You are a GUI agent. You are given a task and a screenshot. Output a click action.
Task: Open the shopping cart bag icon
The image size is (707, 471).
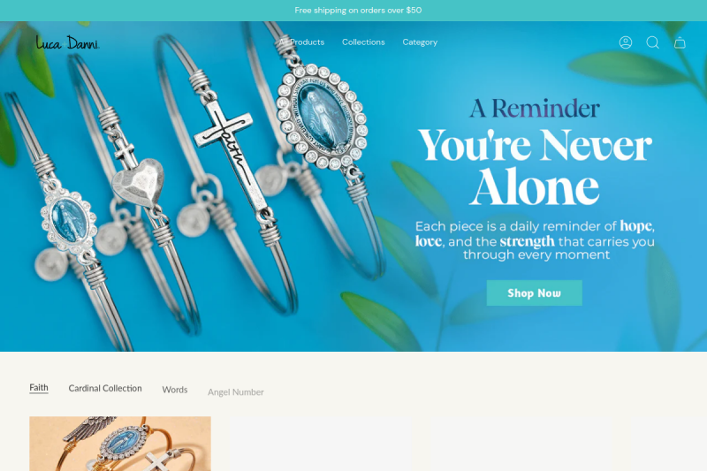point(680,42)
